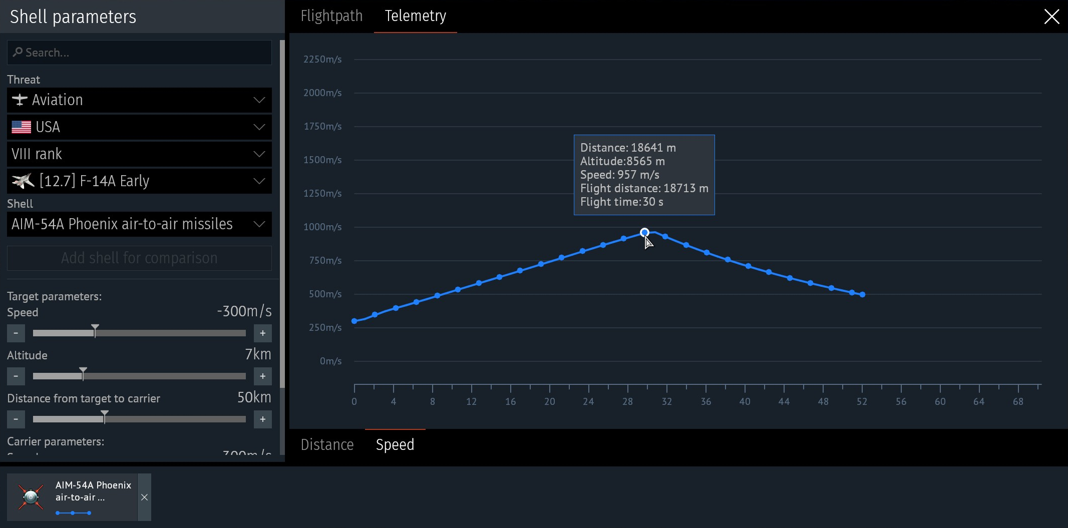Focus the Search input field
Screen dimensions: 1068x528
(x=139, y=53)
